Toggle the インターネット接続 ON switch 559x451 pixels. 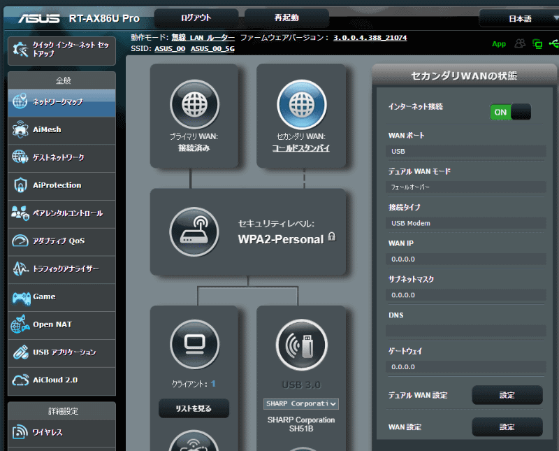(x=511, y=112)
